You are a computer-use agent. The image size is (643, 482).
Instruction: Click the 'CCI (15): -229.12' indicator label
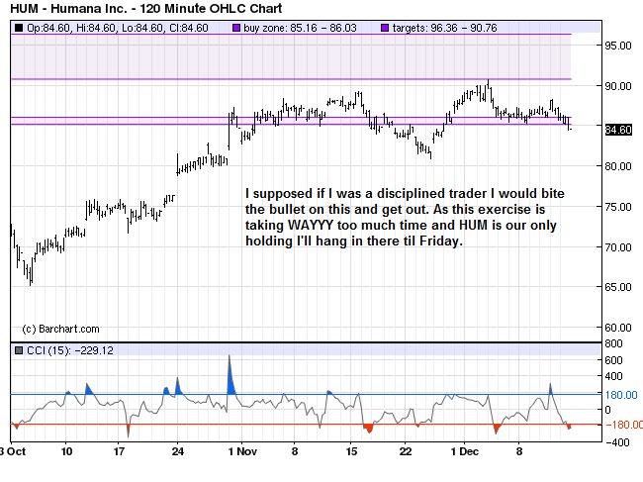pos(69,350)
